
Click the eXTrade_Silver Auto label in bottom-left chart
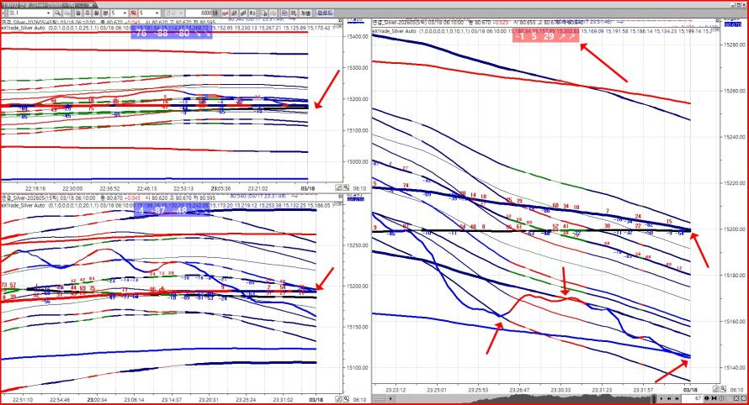coord(23,205)
